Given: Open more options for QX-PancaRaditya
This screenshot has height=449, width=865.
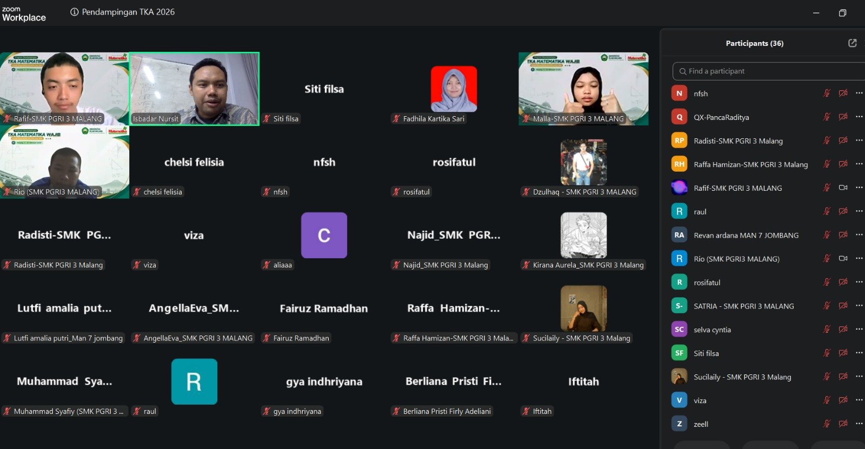Looking at the screenshot, I should (x=859, y=117).
